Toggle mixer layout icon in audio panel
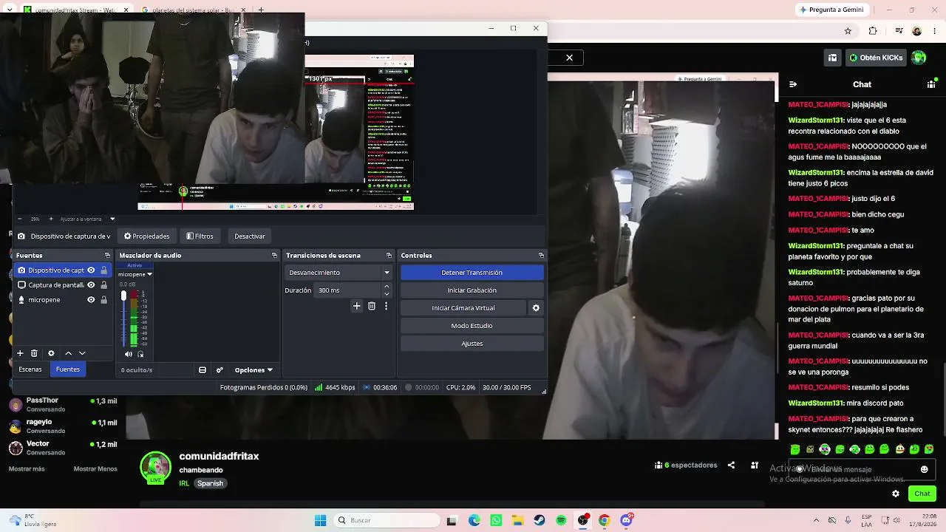946x532 pixels. (x=203, y=370)
